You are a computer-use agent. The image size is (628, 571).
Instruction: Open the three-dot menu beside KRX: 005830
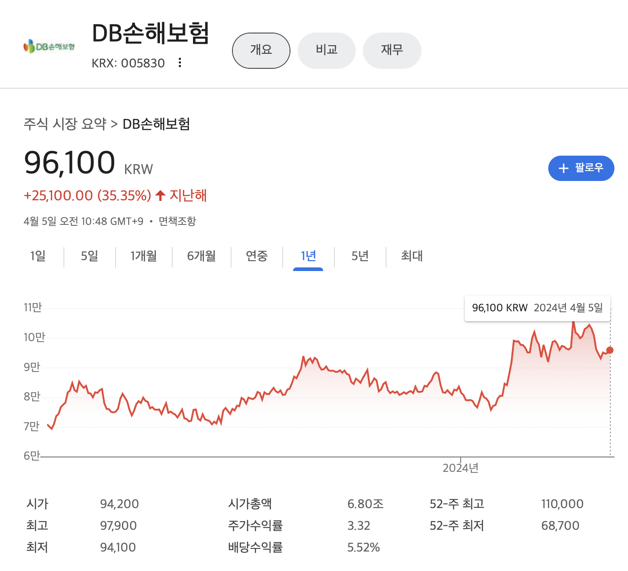click(x=180, y=62)
